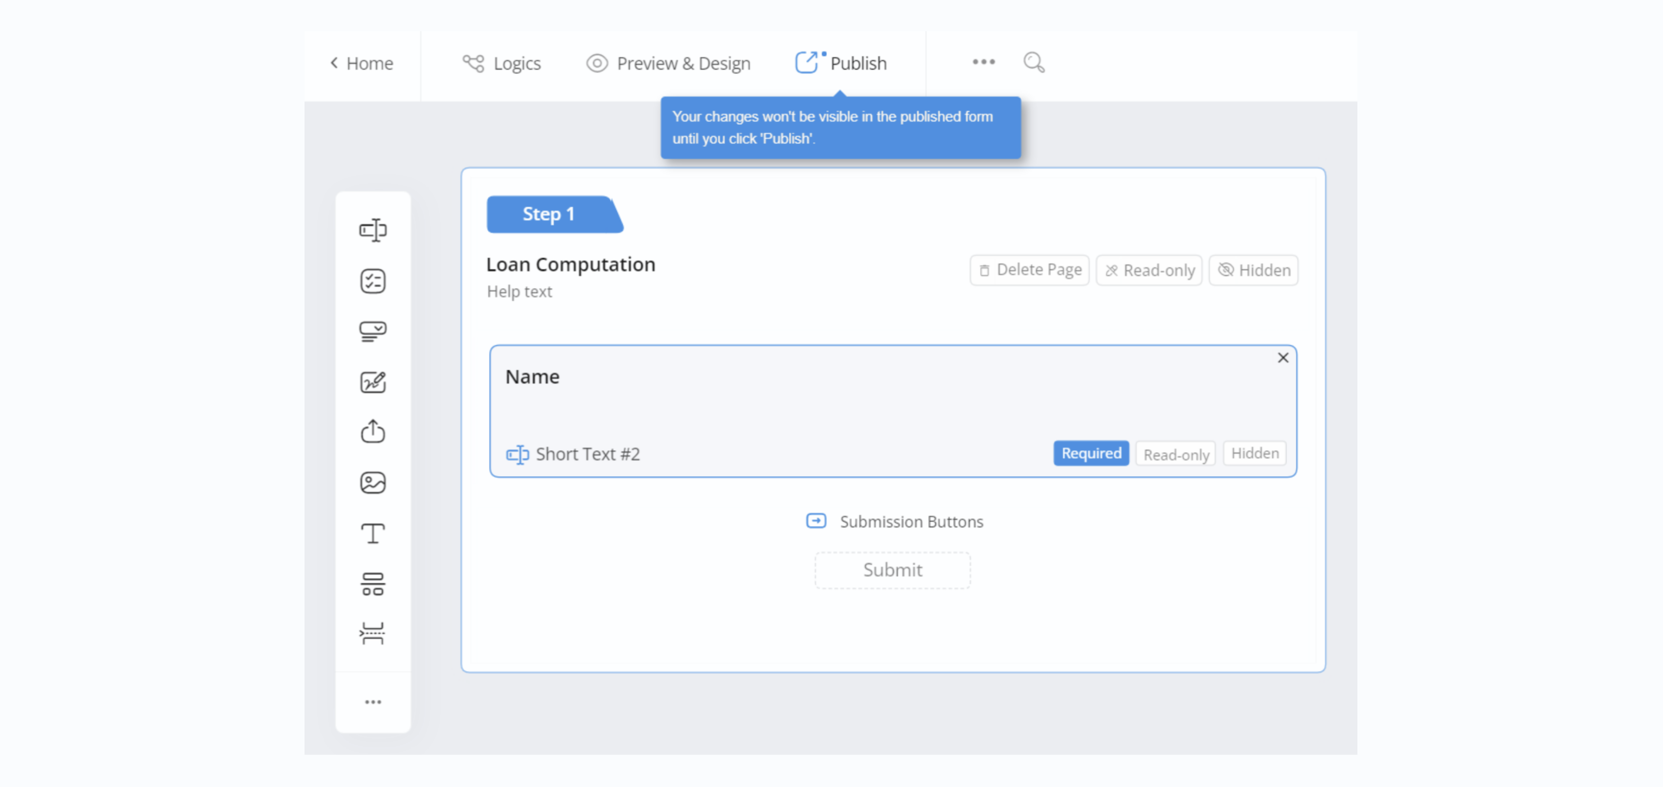Viewport: 1663px width, 787px height.
Task: Add an image element from sidebar
Action: pos(372,482)
